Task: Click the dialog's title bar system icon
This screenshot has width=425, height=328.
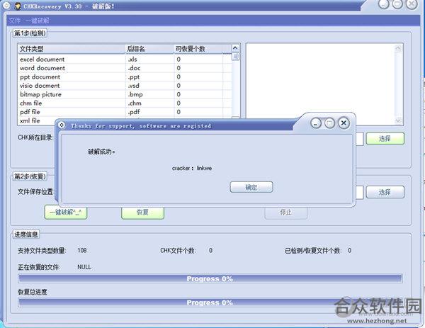Action: 62,125
